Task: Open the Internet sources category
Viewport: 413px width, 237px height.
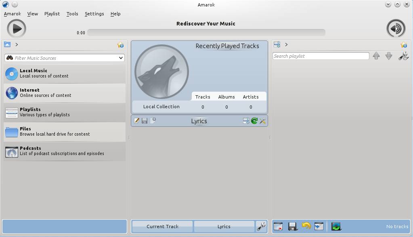Action: click(x=65, y=93)
